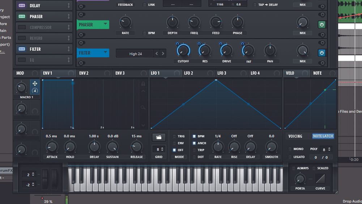Click the envelope Attack knob
This screenshot has height=204, width=362.
52,147
